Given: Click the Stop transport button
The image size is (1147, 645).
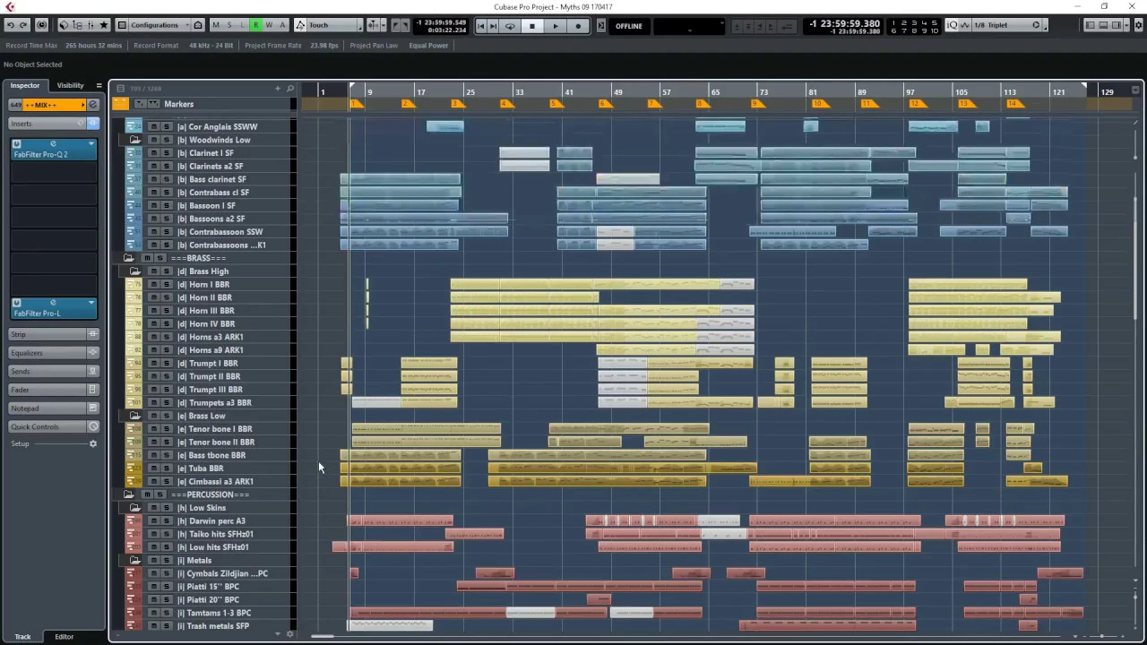Looking at the screenshot, I should (x=532, y=26).
